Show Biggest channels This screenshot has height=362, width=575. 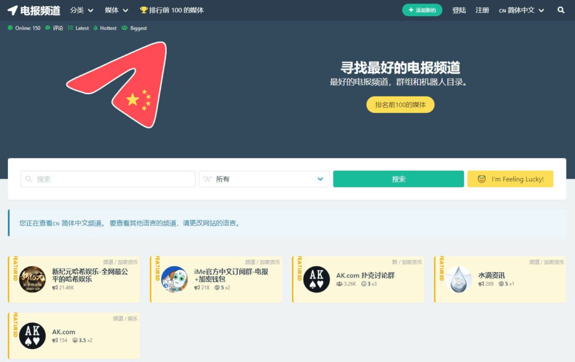134,28
